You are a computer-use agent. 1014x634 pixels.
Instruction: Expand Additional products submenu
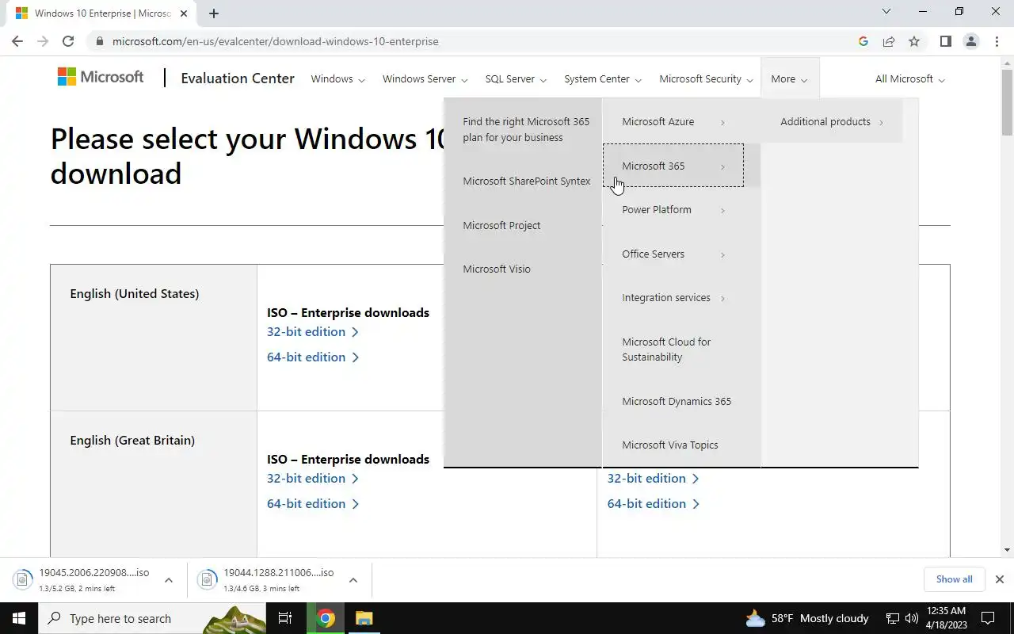click(x=832, y=121)
